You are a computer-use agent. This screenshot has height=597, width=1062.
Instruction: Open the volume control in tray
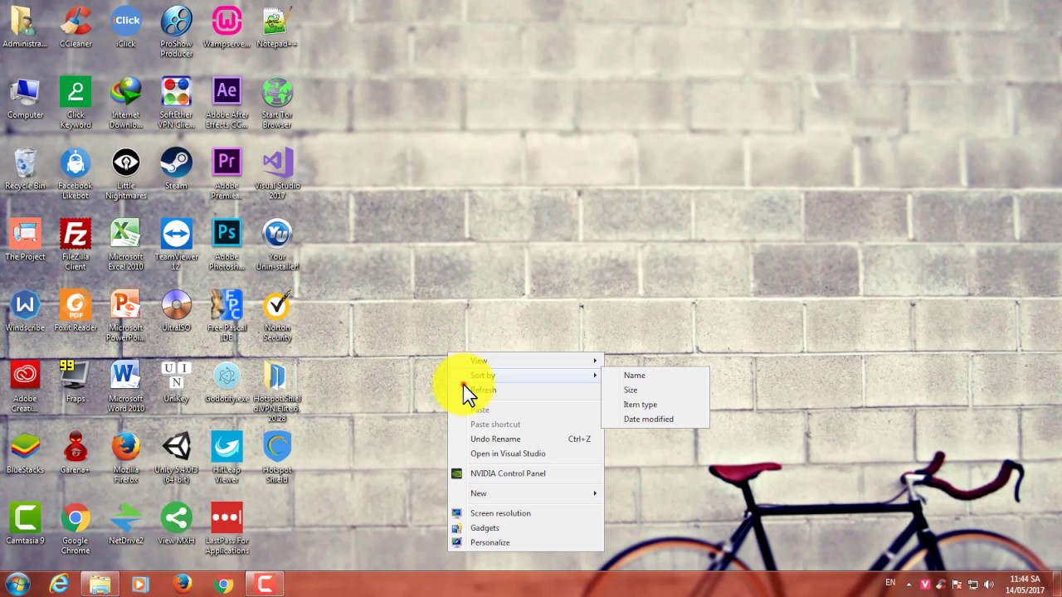(x=988, y=585)
